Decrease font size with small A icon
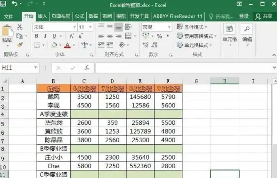Screen dimensions: 277x178 coord(81,36)
